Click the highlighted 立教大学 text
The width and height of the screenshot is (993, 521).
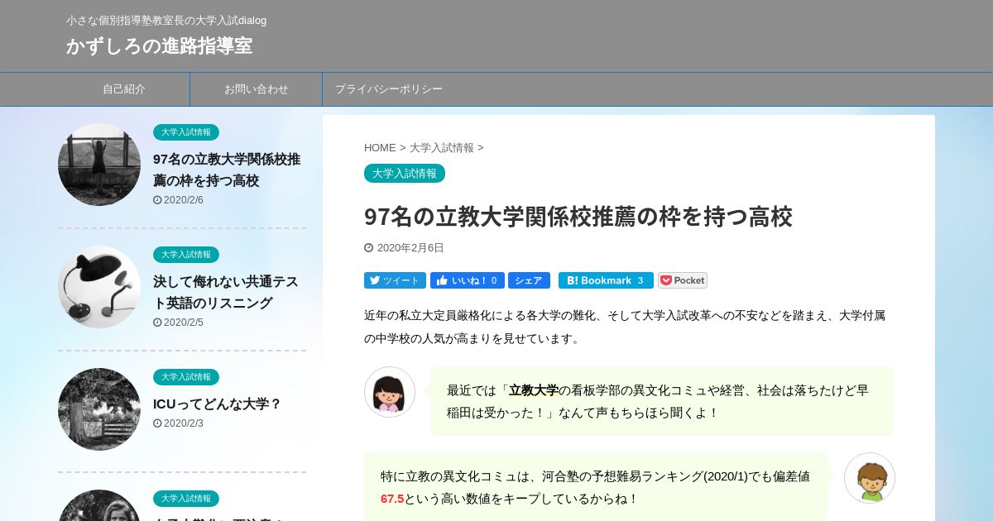coord(534,390)
